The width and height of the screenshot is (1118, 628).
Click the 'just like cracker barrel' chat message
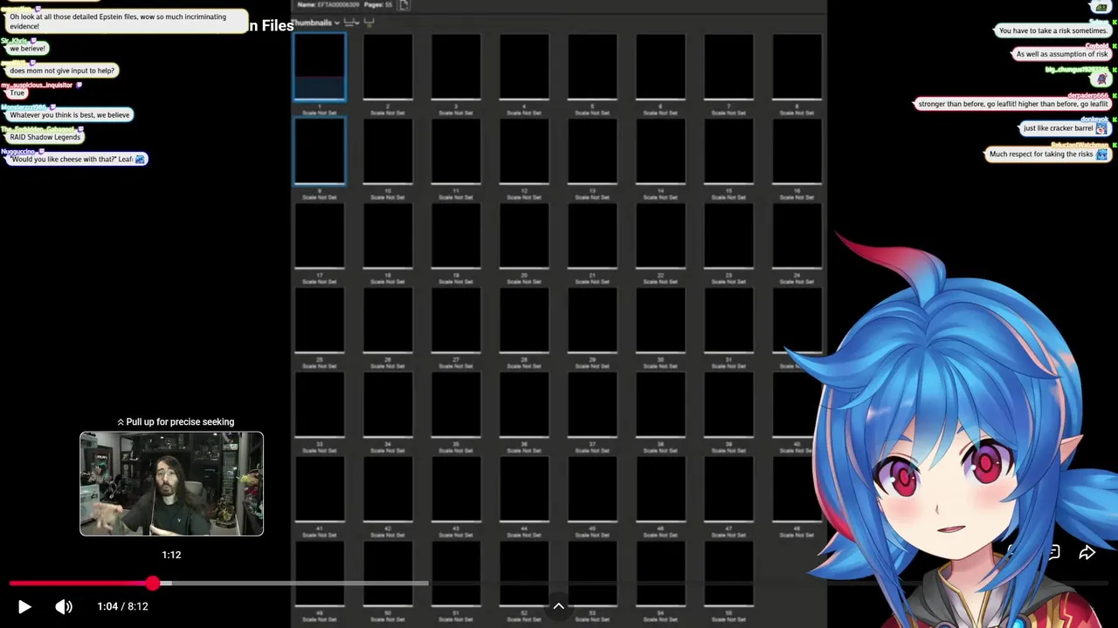click(x=1066, y=128)
